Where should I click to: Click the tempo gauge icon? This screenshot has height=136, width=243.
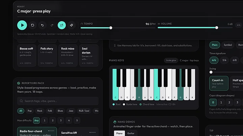tap(82, 24)
